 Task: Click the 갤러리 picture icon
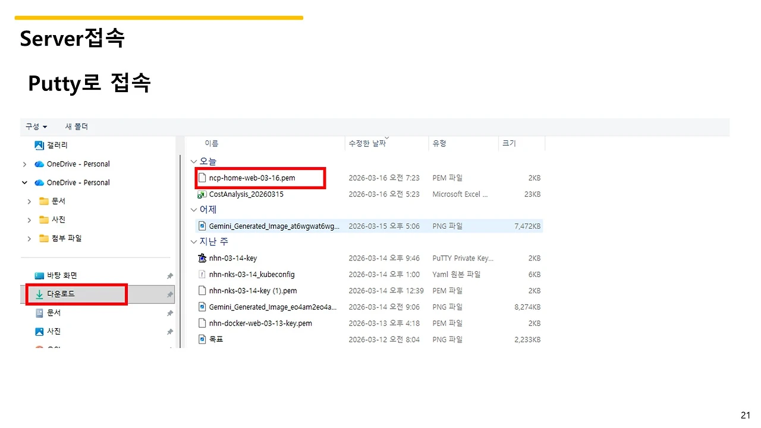pos(39,145)
